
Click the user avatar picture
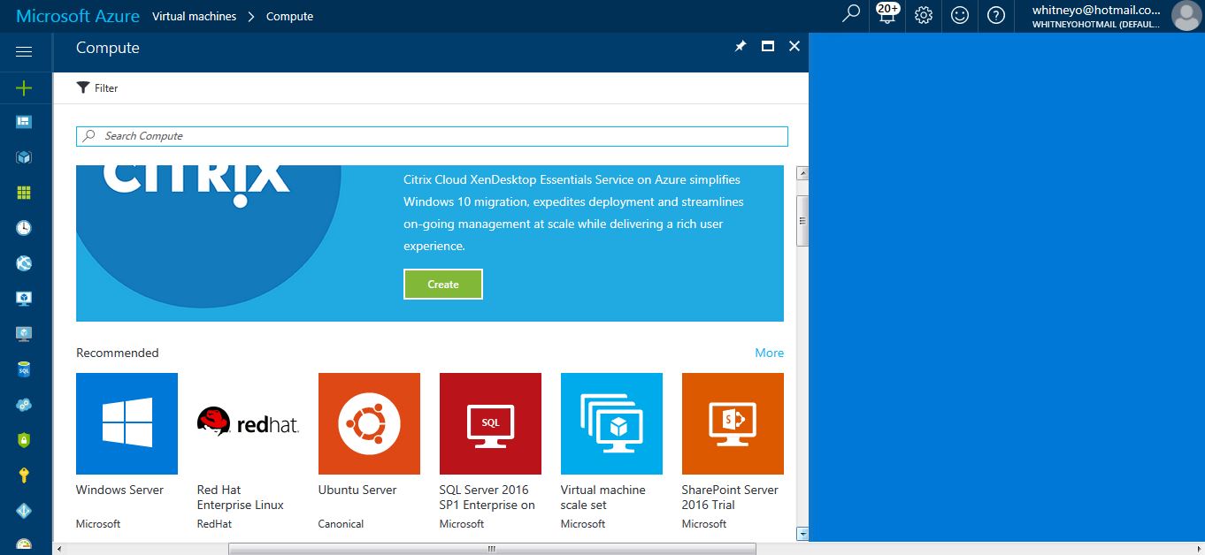1186,16
